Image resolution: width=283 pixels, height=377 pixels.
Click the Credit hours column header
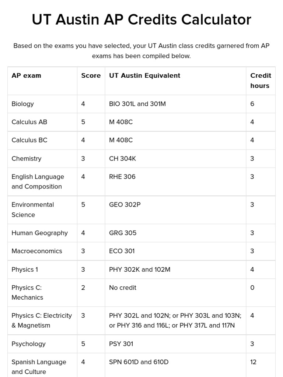point(260,81)
